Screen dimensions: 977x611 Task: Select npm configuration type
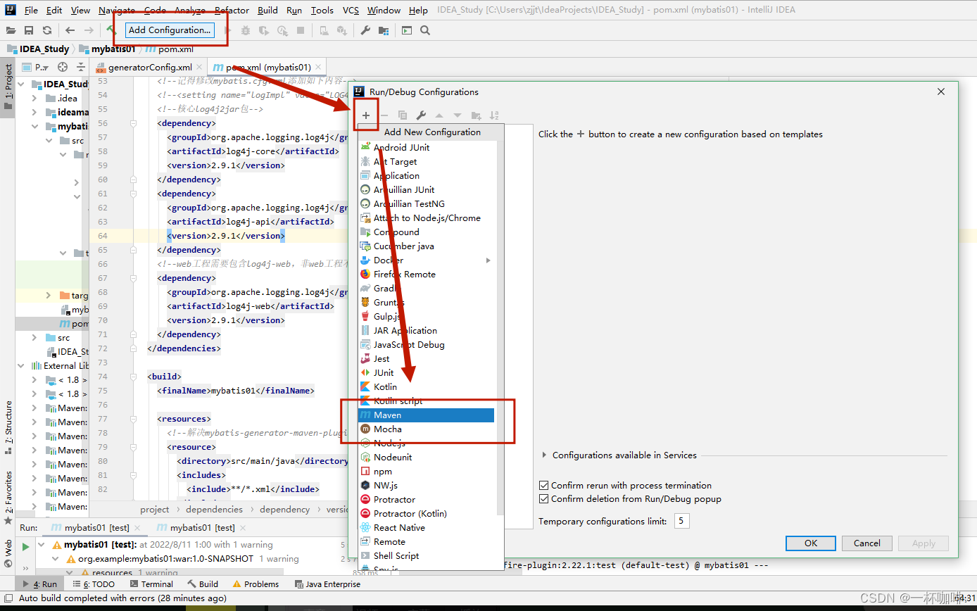tap(426, 472)
